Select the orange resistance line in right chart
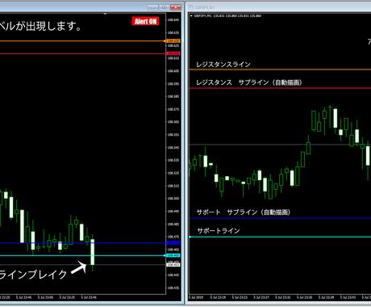Viewport: 371px width, 307px height. [280, 69]
